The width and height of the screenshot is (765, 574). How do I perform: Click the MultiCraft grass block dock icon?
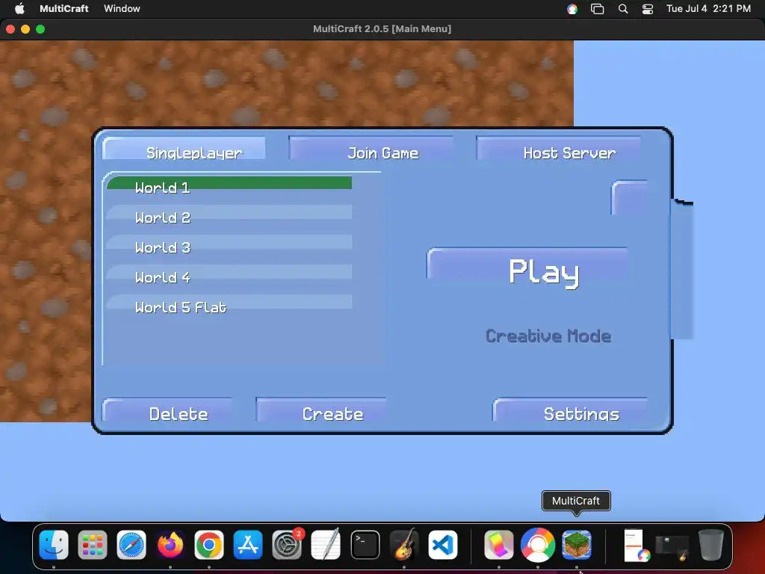pos(577,545)
